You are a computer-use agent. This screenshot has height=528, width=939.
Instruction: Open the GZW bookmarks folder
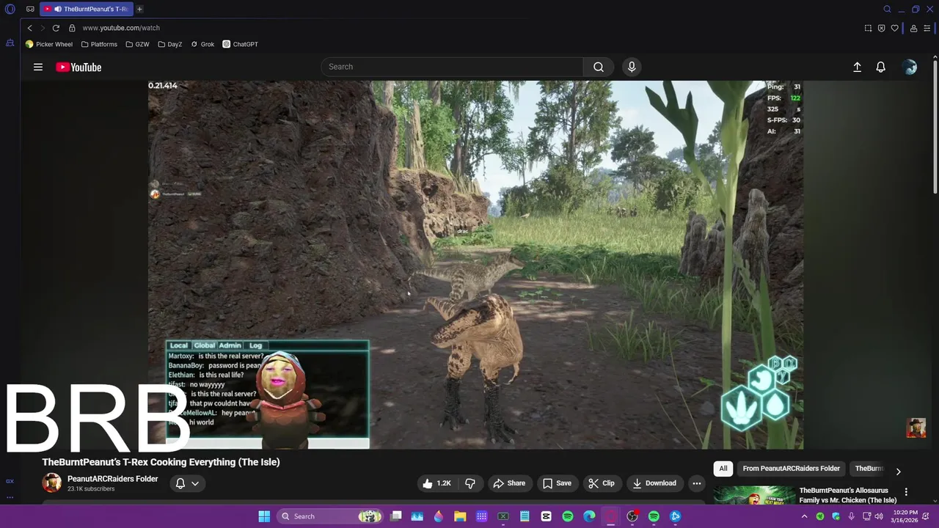pos(138,44)
